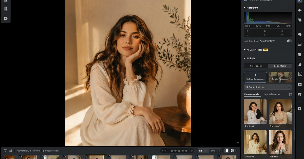Open the AI adjustments tab icon in the right sidebar
304x159 pixels.
(x=300, y=1)
